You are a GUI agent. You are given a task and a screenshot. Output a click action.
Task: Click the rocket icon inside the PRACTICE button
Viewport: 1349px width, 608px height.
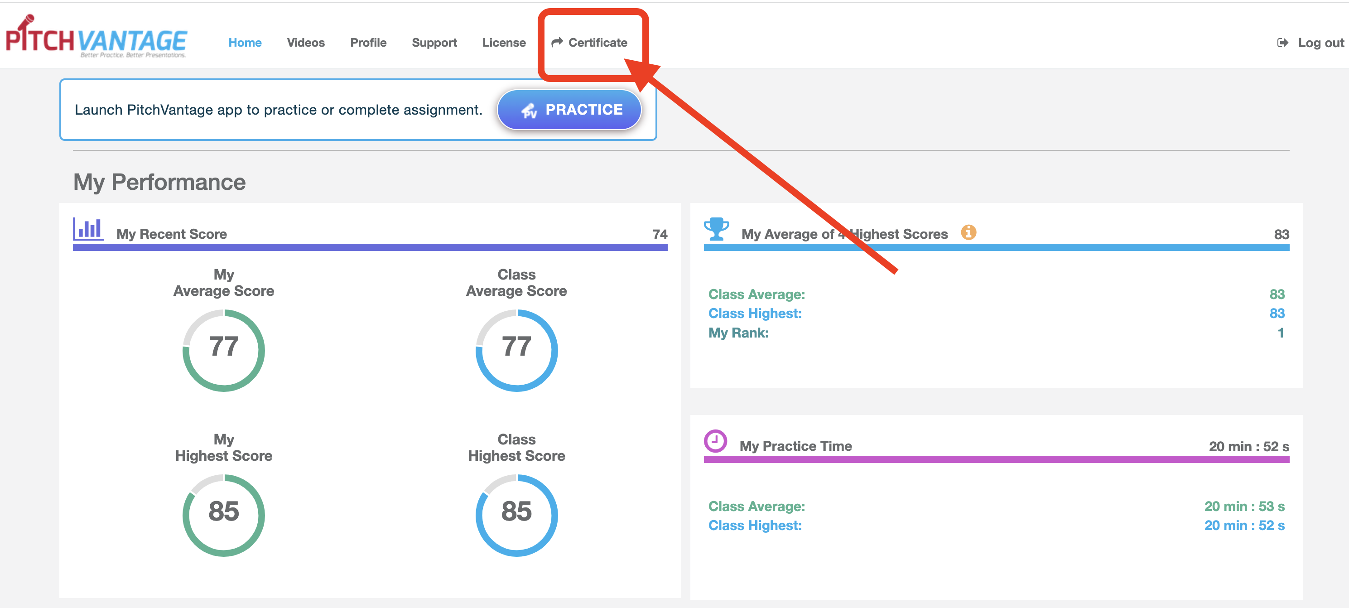click(x=529, y=110)
